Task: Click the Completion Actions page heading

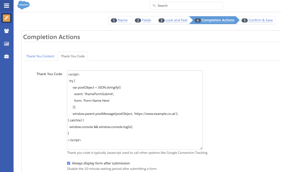Action: tap(52, 37)
